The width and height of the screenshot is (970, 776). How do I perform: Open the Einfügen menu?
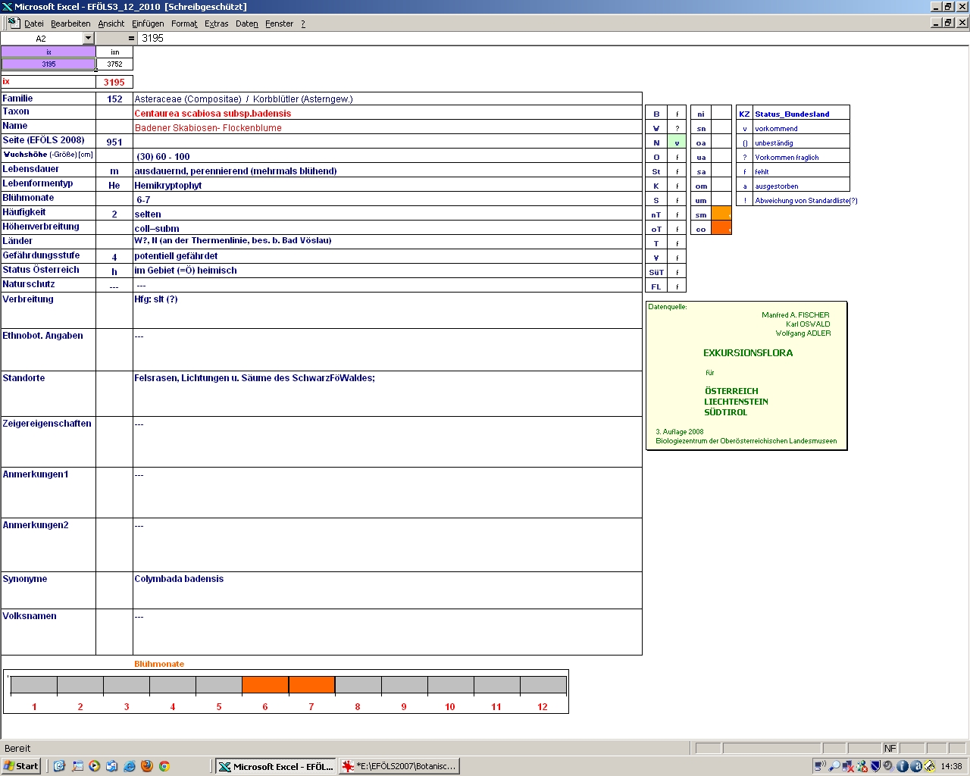click(x=148, y=23)
